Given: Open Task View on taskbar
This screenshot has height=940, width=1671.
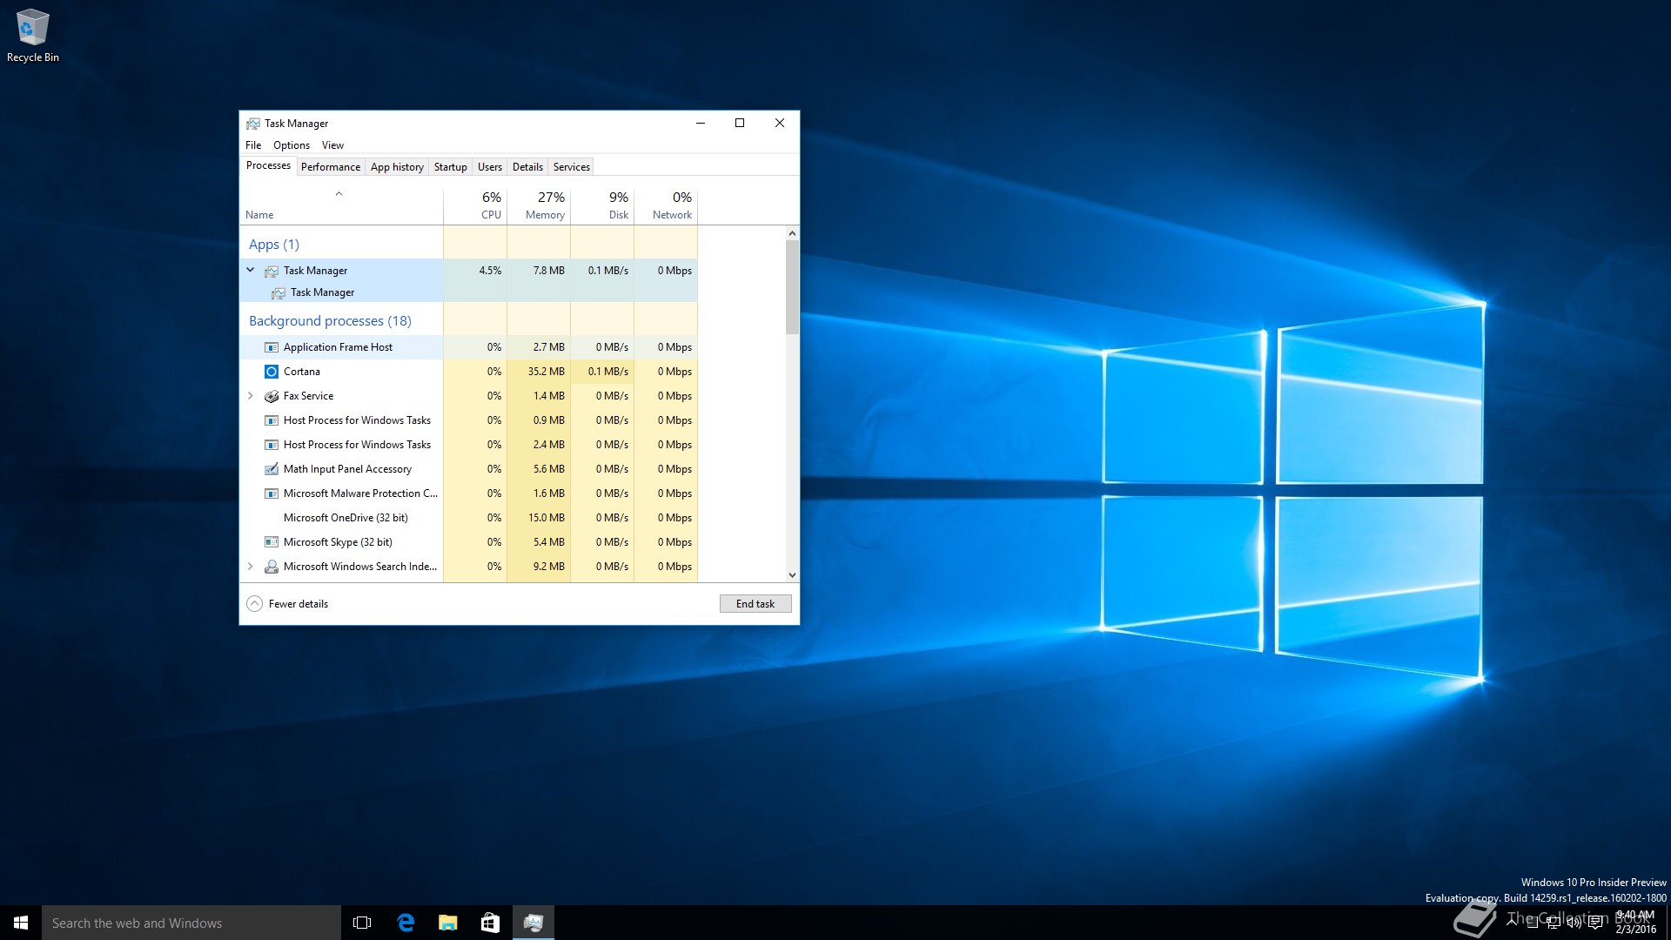Looking at the screenshot, I should [362, 923].
